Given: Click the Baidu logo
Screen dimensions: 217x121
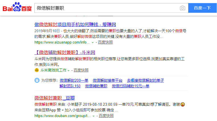Looking at the screenshot, I should (17, 7).
